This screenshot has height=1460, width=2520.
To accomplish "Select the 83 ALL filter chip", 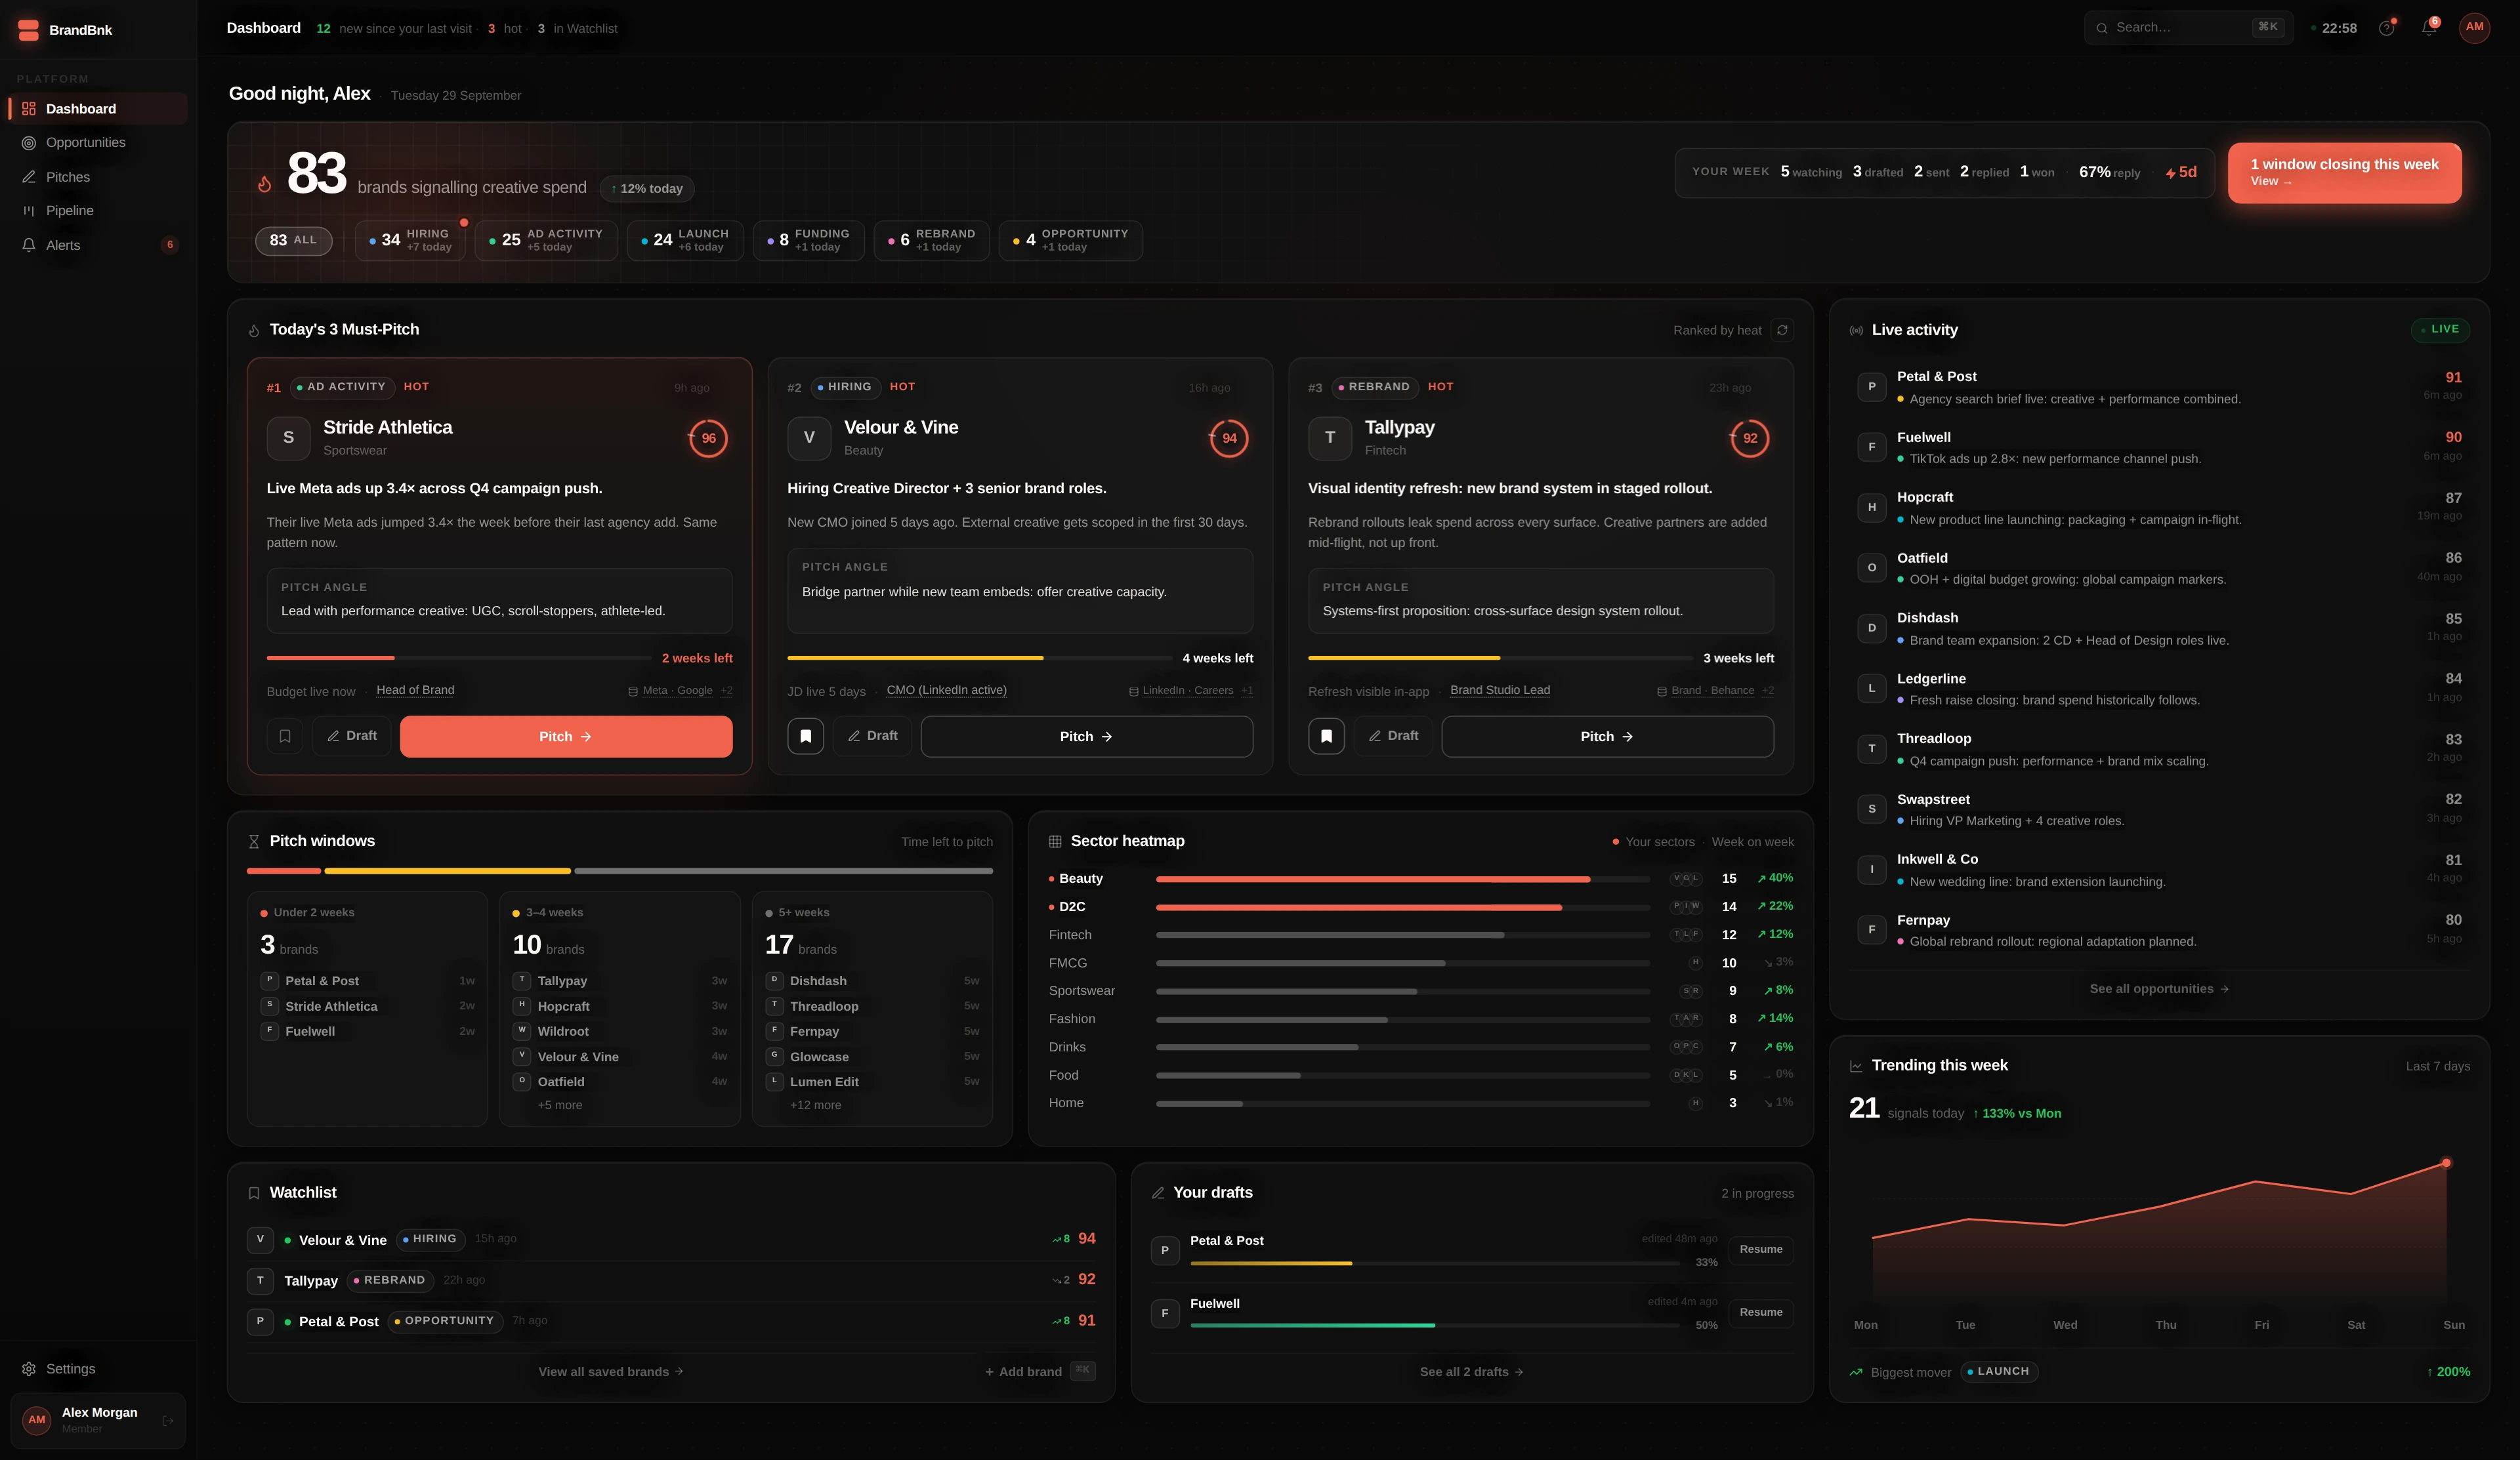I will click(x=293, y=241).
